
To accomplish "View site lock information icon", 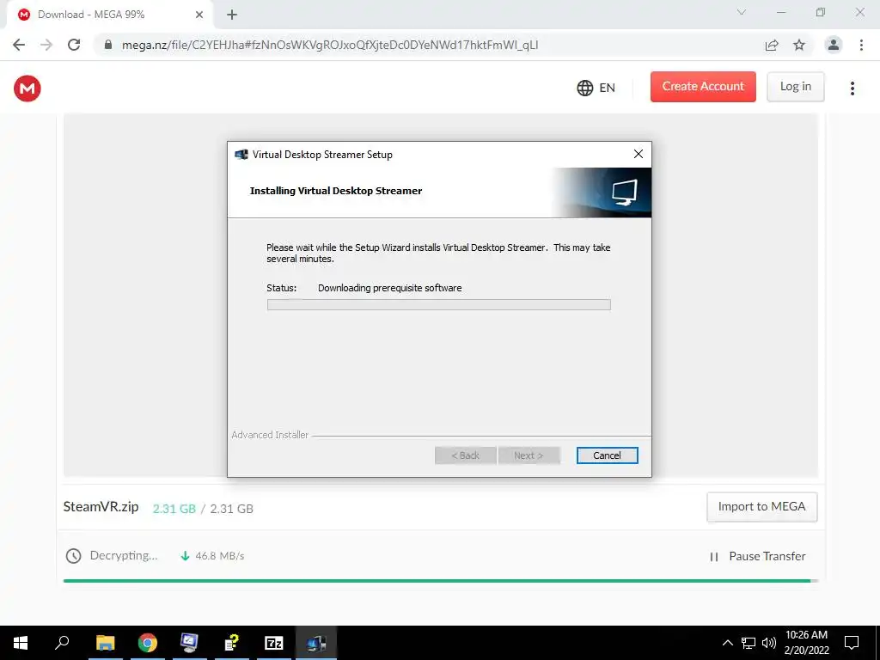I will click(x=108, y=45).
